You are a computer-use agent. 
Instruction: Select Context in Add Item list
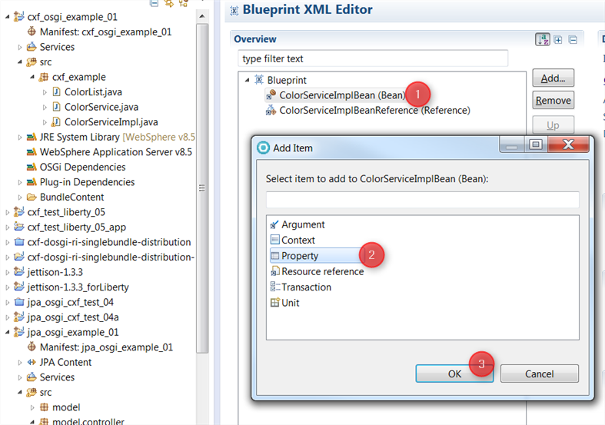298,240
